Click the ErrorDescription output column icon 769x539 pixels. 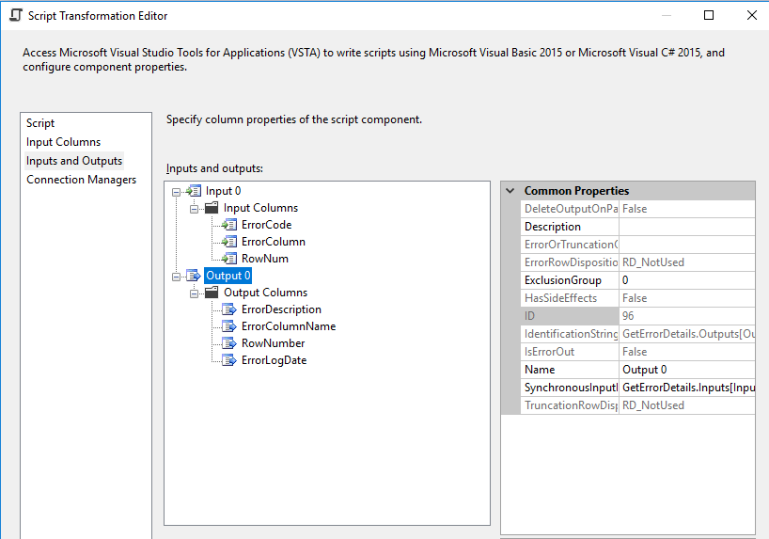pos(229,309)
